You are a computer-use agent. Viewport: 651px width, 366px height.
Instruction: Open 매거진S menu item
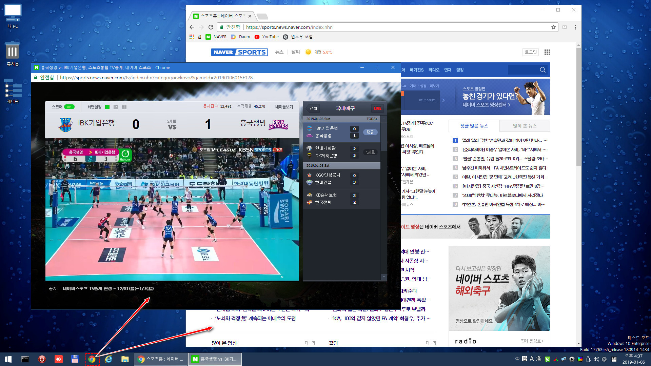point(417,70)
